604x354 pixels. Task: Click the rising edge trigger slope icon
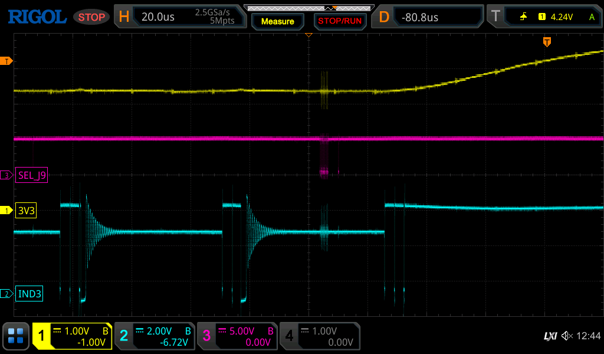coord(524,17)
